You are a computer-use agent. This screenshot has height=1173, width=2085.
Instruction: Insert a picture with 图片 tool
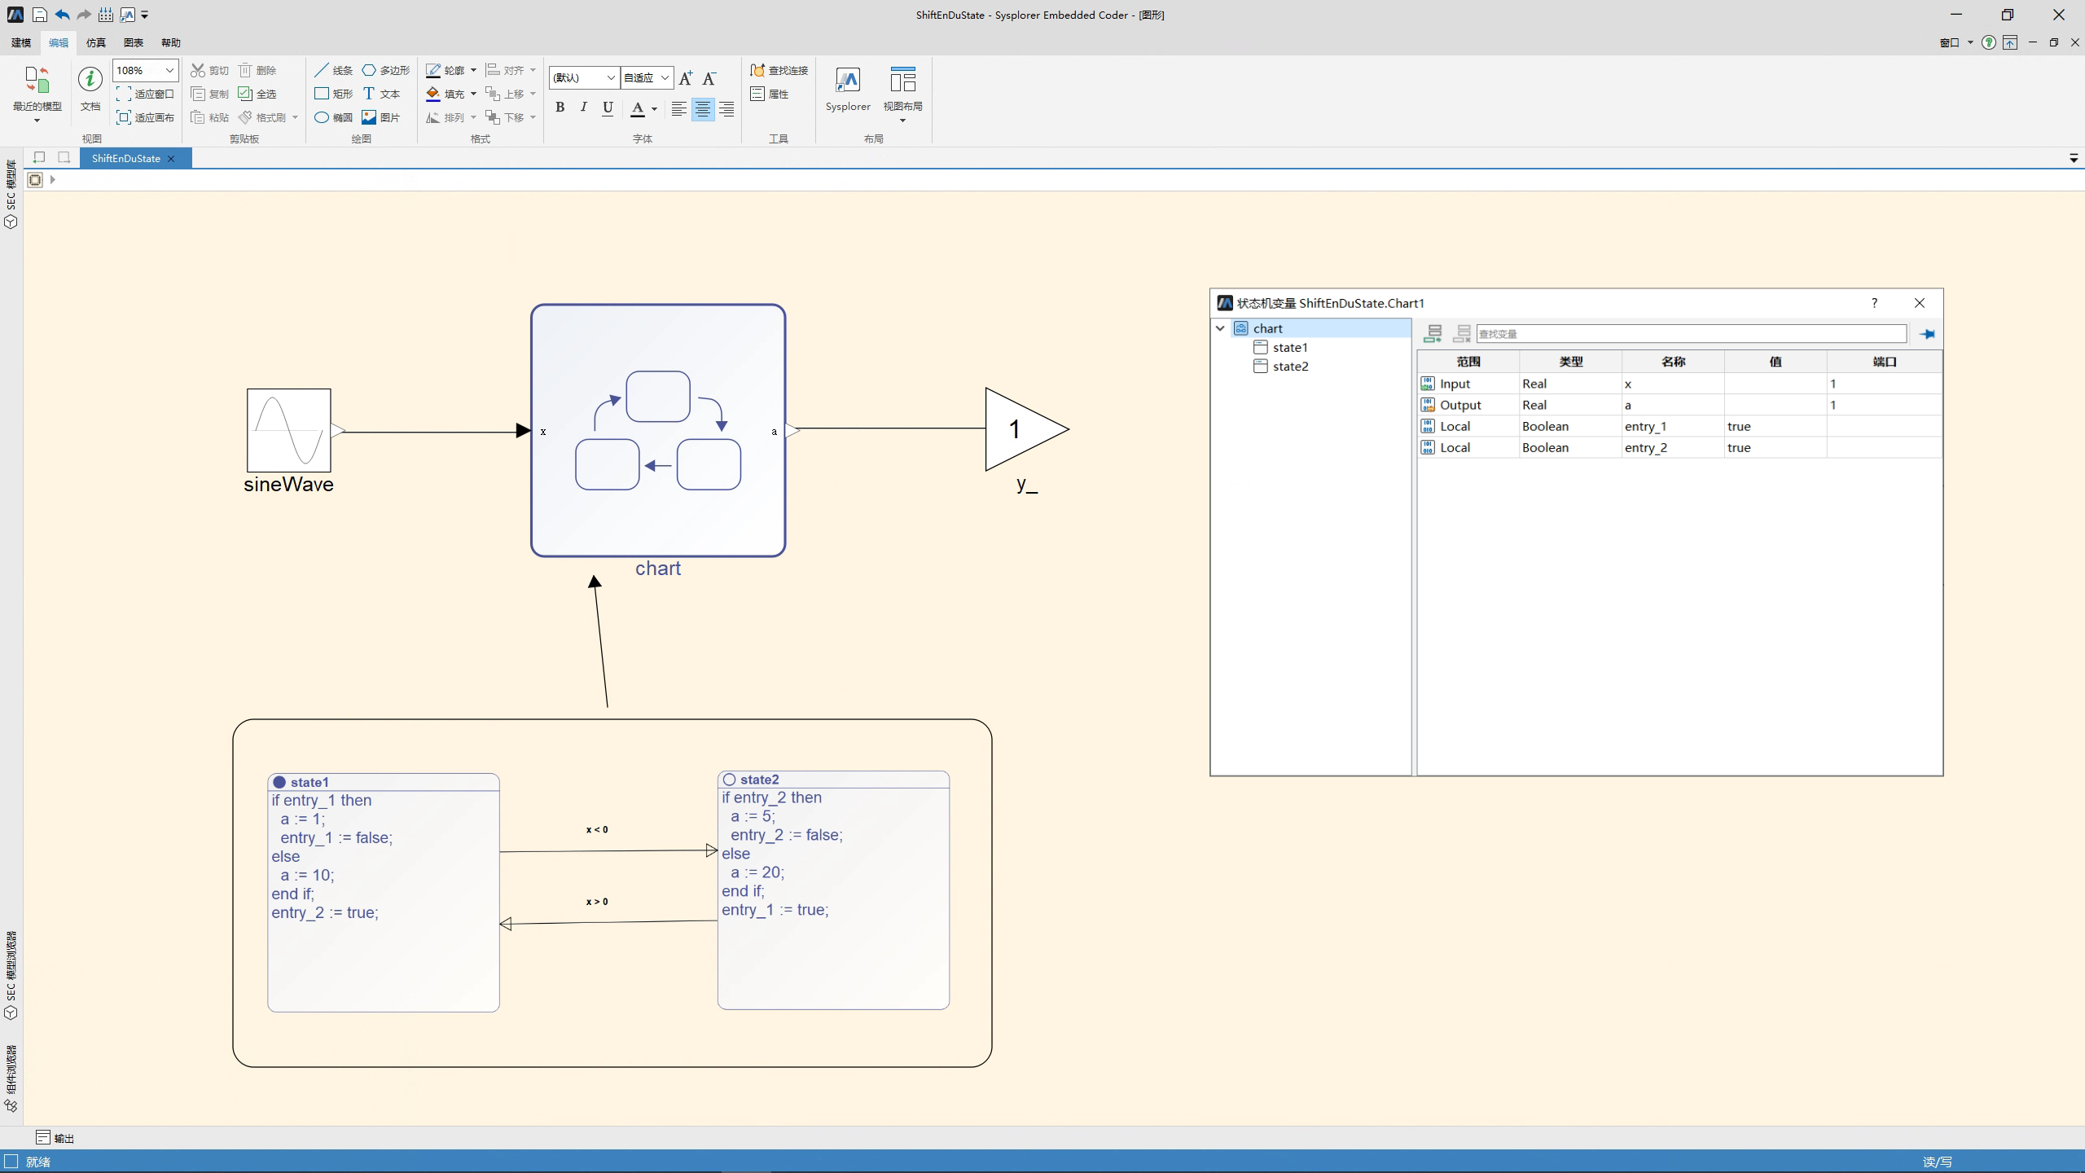381,117
